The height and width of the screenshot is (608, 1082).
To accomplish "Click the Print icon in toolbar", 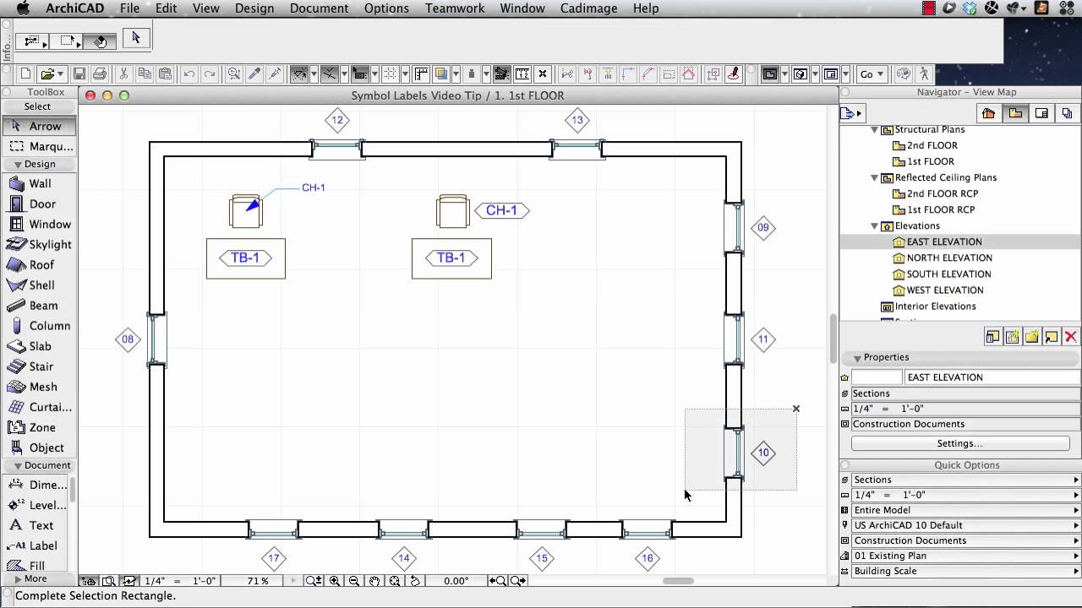I will click(99, 74).
